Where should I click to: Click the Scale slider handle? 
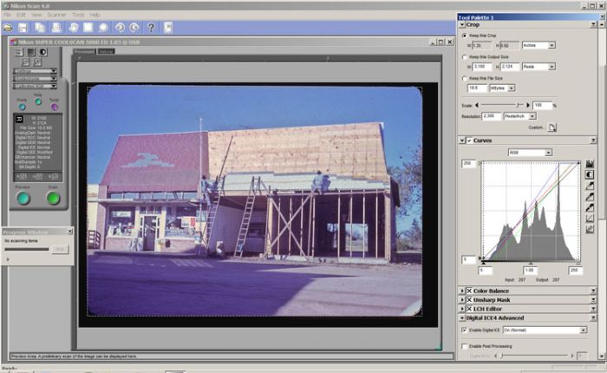(x=519, y=105)
